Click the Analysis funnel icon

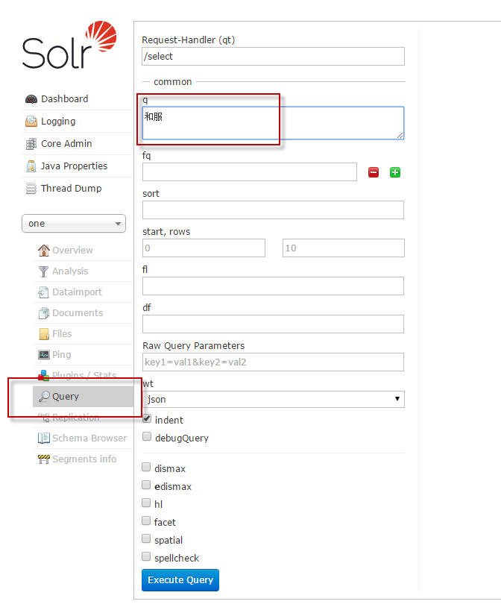click(x=43, y=271)
